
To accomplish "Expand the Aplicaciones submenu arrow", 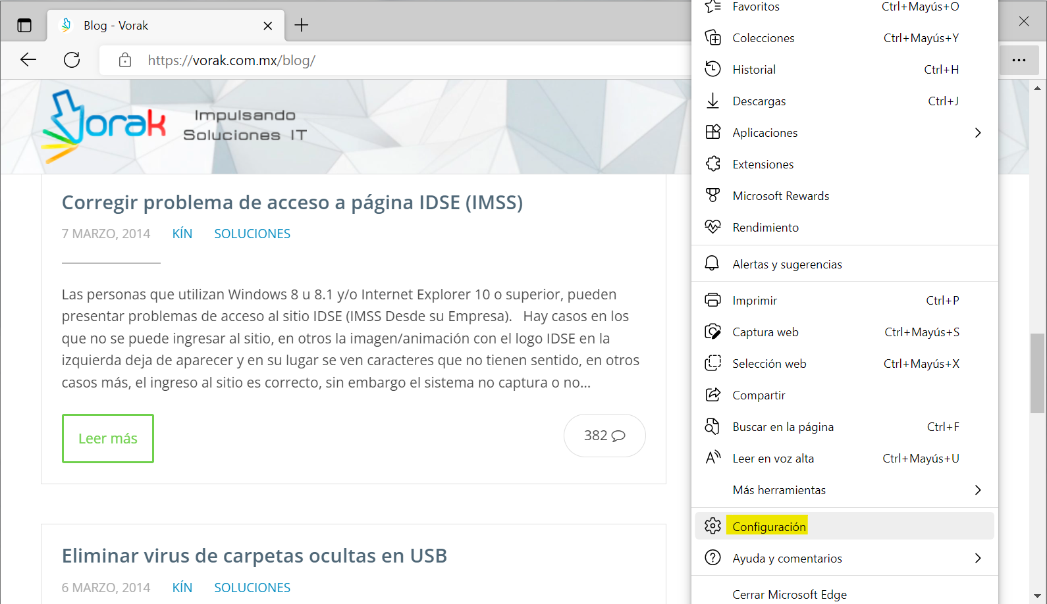I will click(978, 132).
